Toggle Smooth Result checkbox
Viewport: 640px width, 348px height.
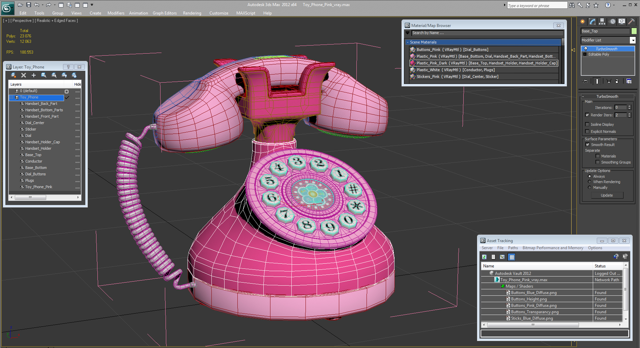(587, 145)
